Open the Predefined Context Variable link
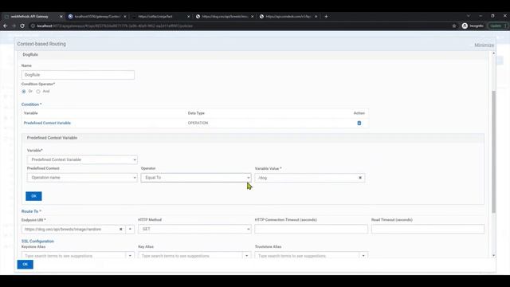510x287 pixels. point(47,123)
